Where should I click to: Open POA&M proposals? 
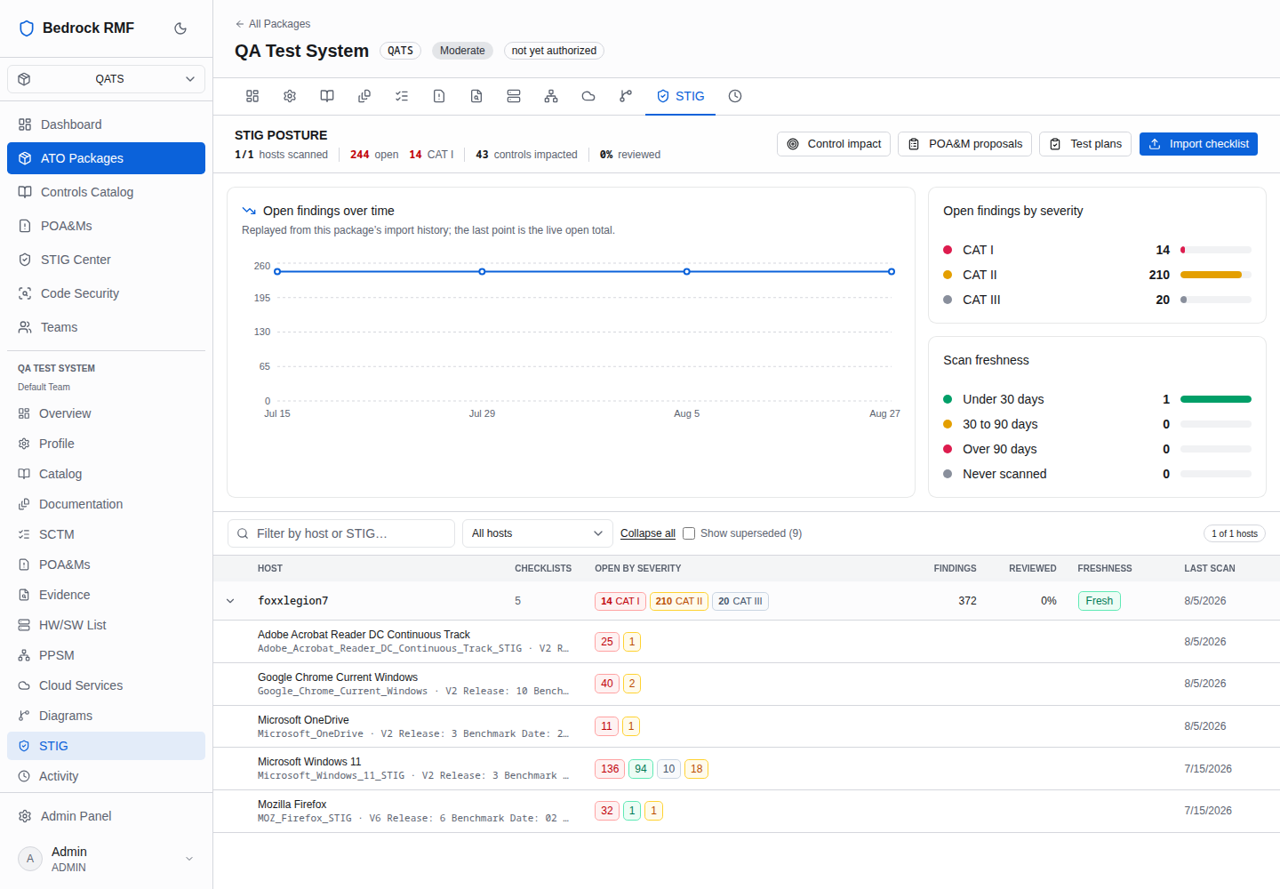pyautogui.click(x=964, y=144)
